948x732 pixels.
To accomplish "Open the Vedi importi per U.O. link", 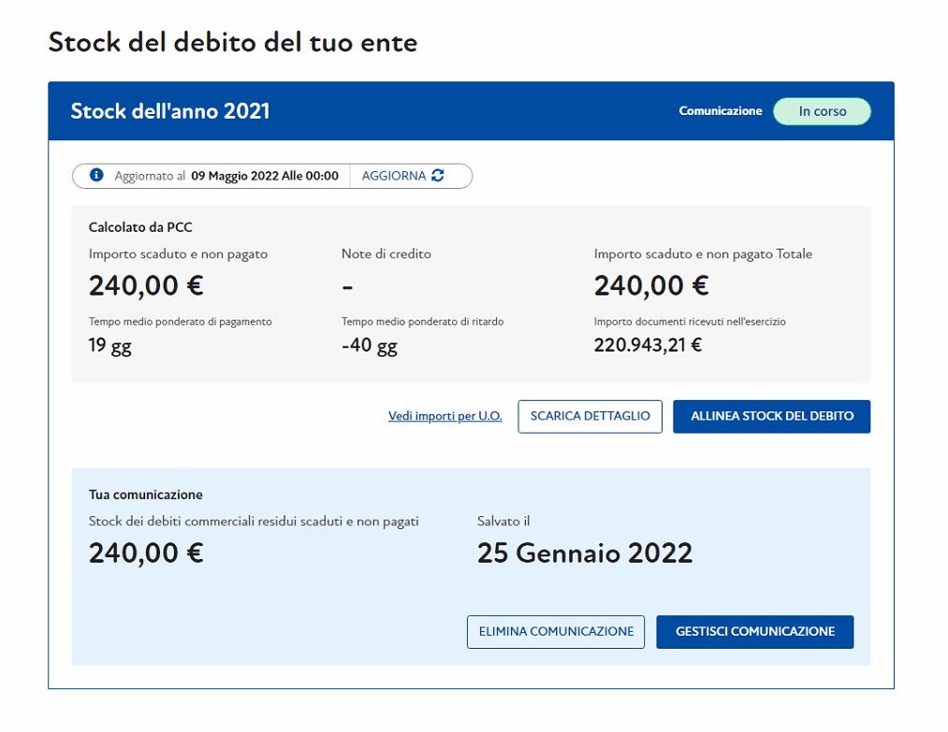I will (x=445, y=416).
